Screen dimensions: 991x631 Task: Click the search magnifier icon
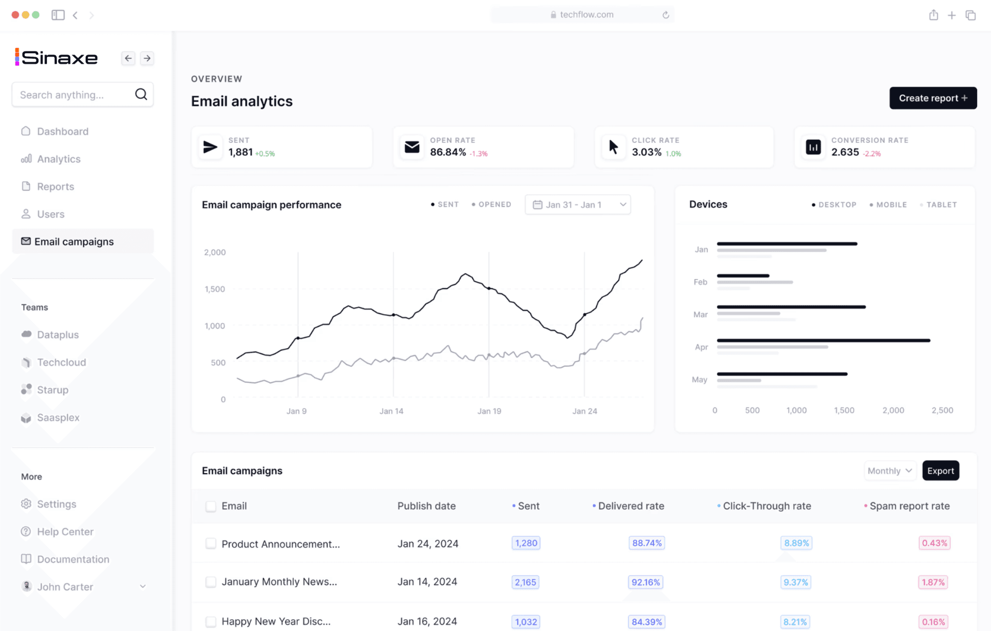[141, 94]
